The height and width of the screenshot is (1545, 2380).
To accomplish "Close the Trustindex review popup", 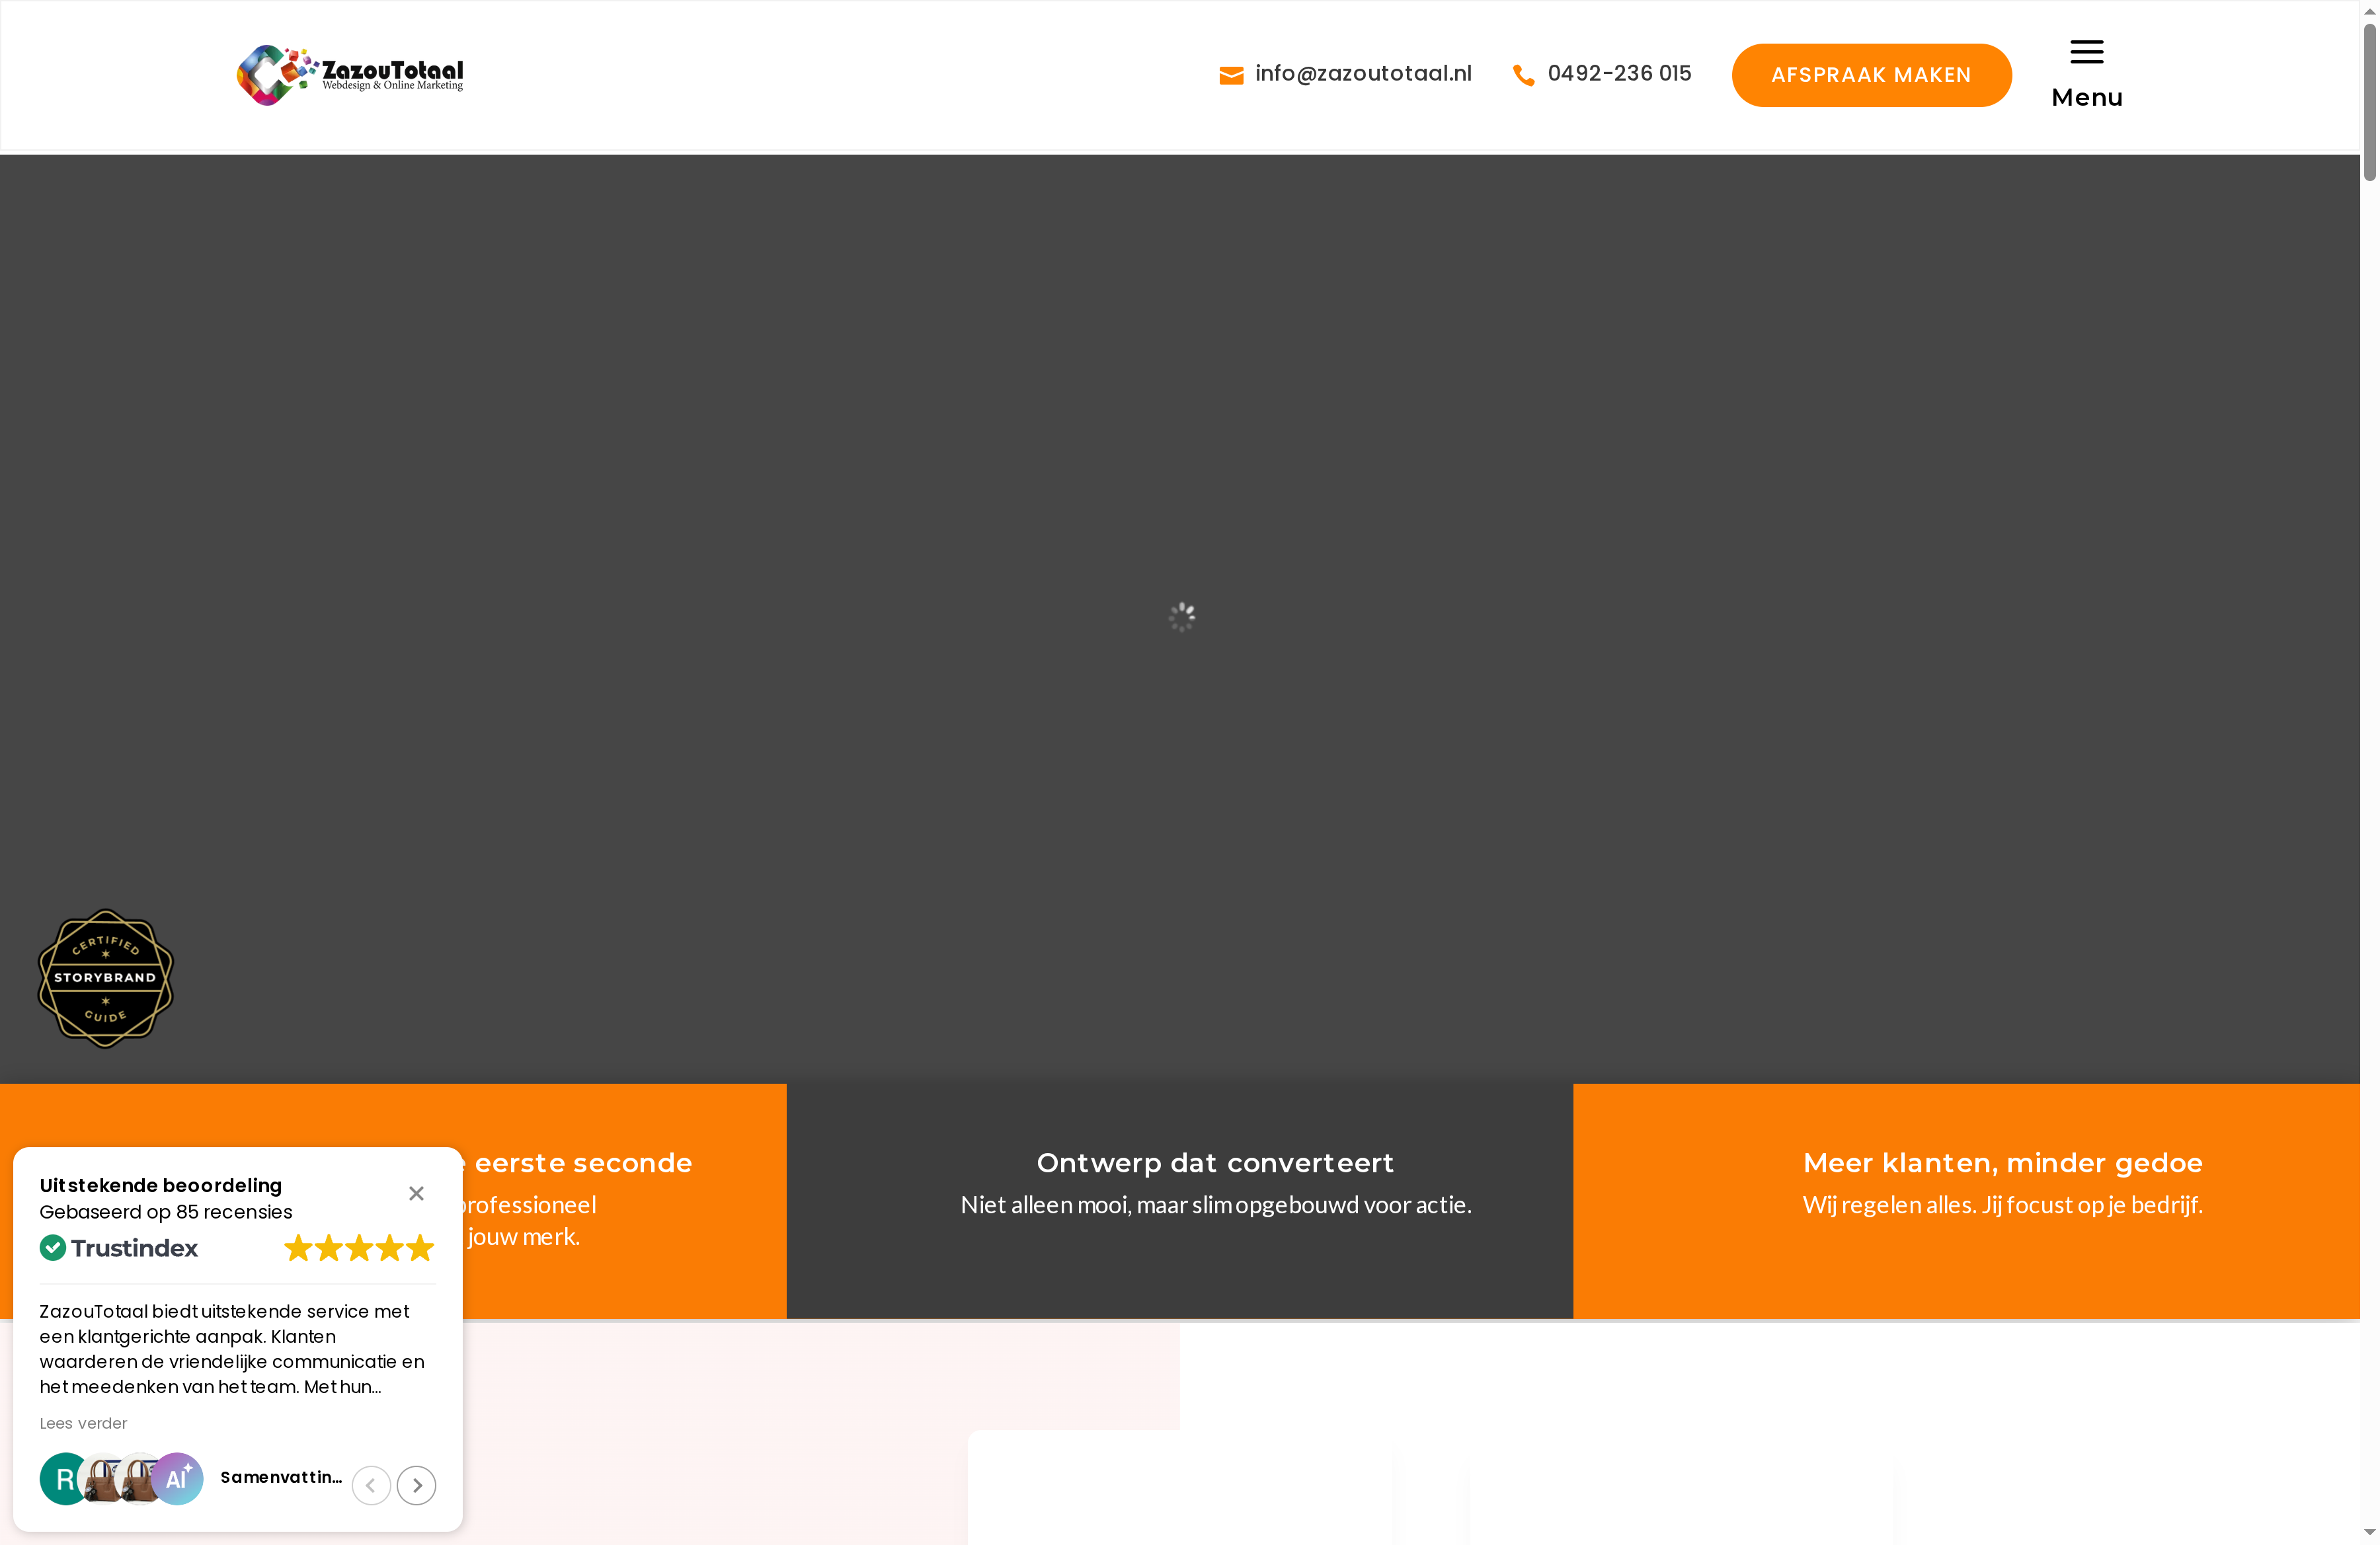I will click(x=416, y=1193).
